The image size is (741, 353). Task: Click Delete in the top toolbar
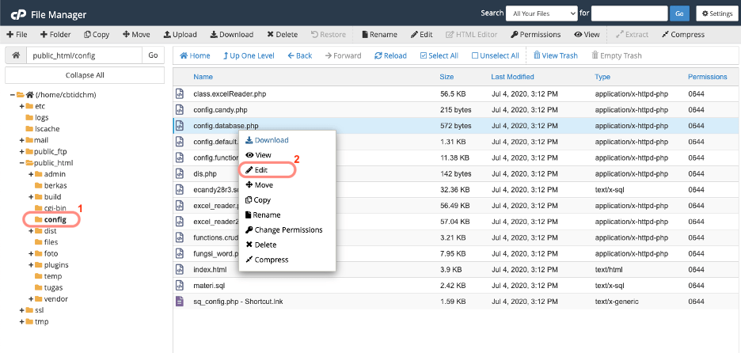pyautogui.click(x=282, y=35)
